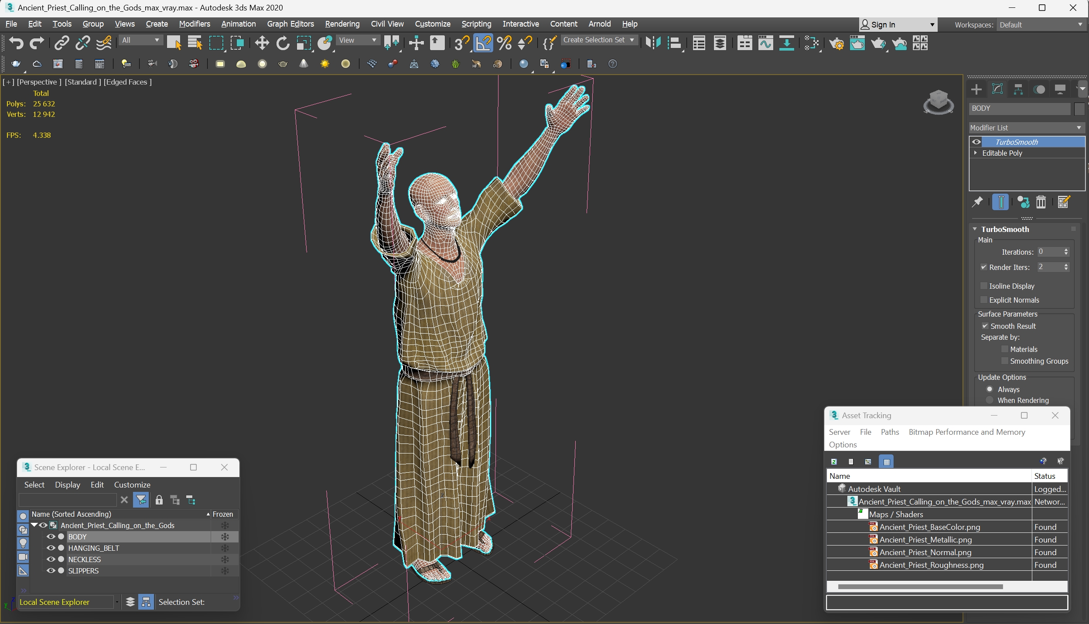
Task: Toggle Smooth Result checkbox
Action: (x=985, y=326)
